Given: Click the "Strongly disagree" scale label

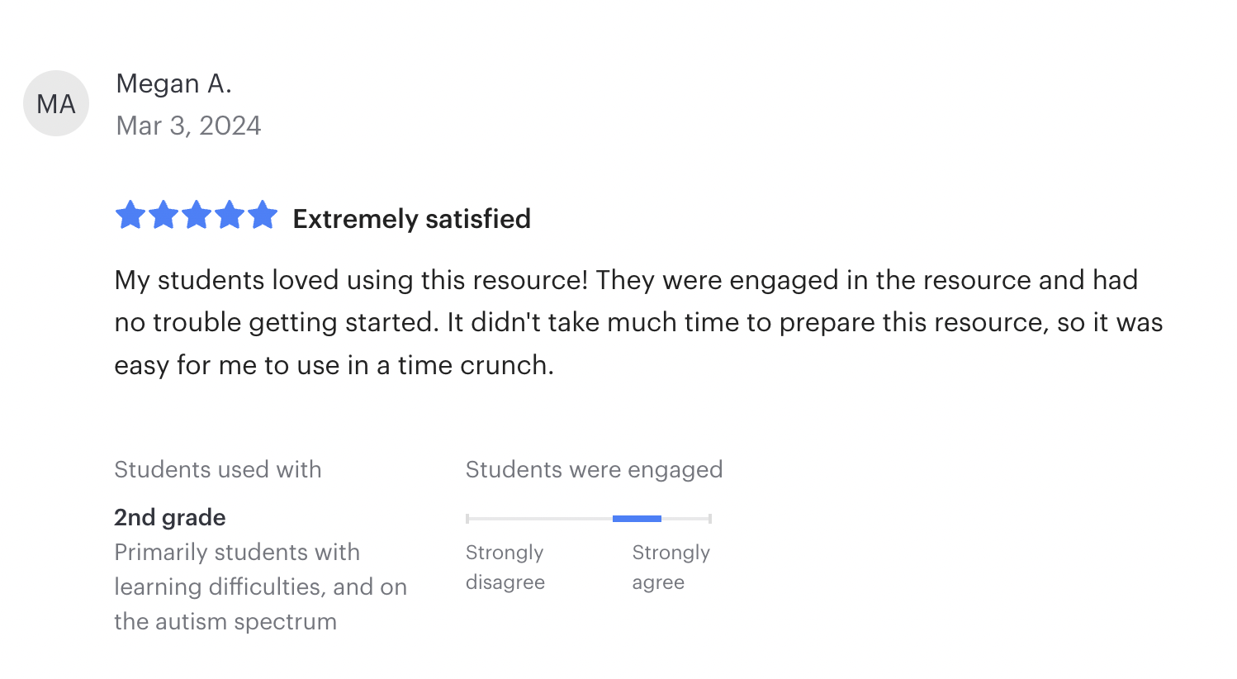Looking at the screenshot, I should [x=505, y=567].
